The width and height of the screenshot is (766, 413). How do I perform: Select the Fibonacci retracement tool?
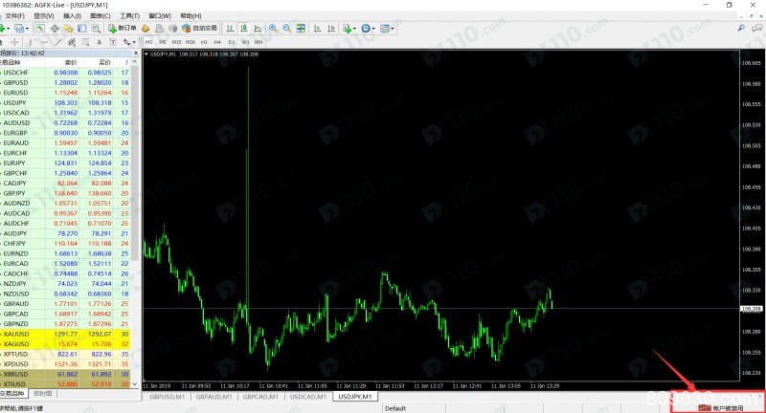[x=85, y=42]
